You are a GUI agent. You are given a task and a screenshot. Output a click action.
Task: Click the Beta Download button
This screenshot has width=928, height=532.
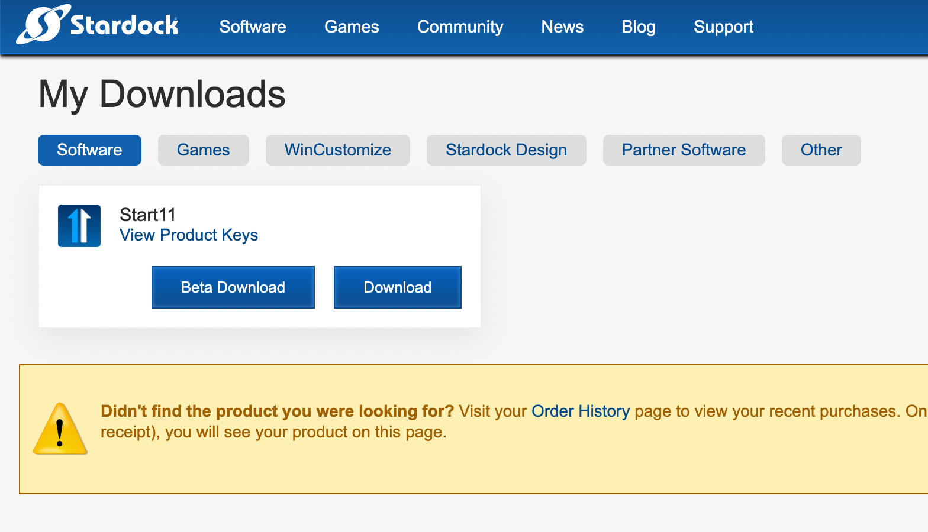pos(233,287)
